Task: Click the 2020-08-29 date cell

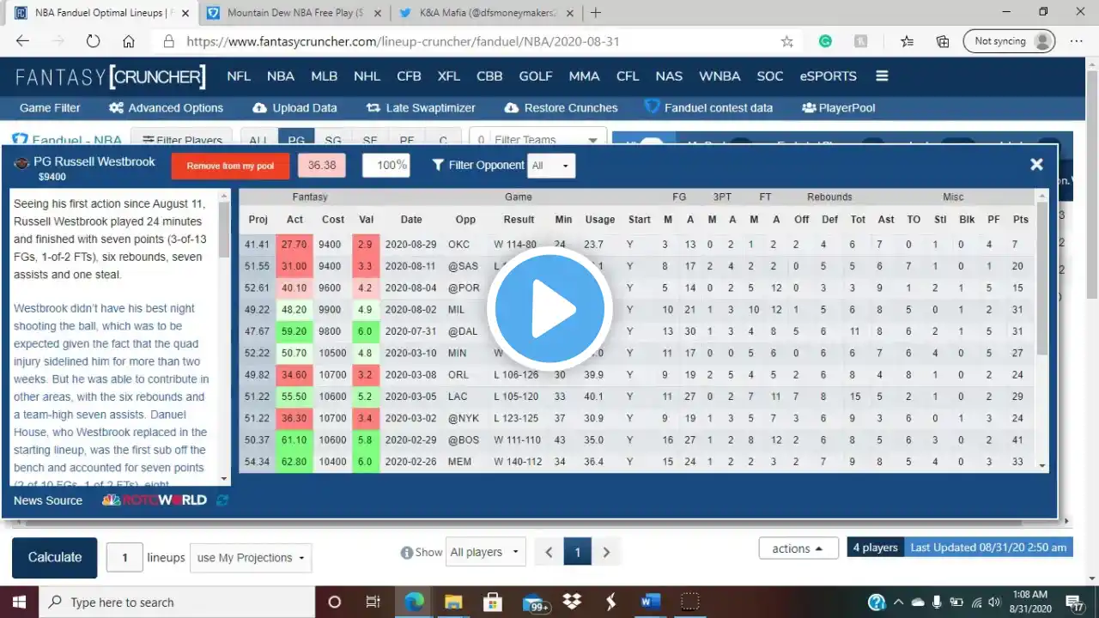Action: pyautogui.click(x=411, y=245)
